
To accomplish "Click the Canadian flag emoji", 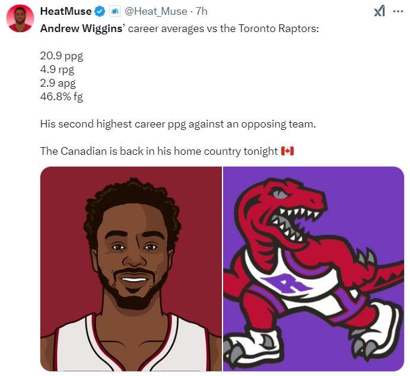I will pos(287,151).
